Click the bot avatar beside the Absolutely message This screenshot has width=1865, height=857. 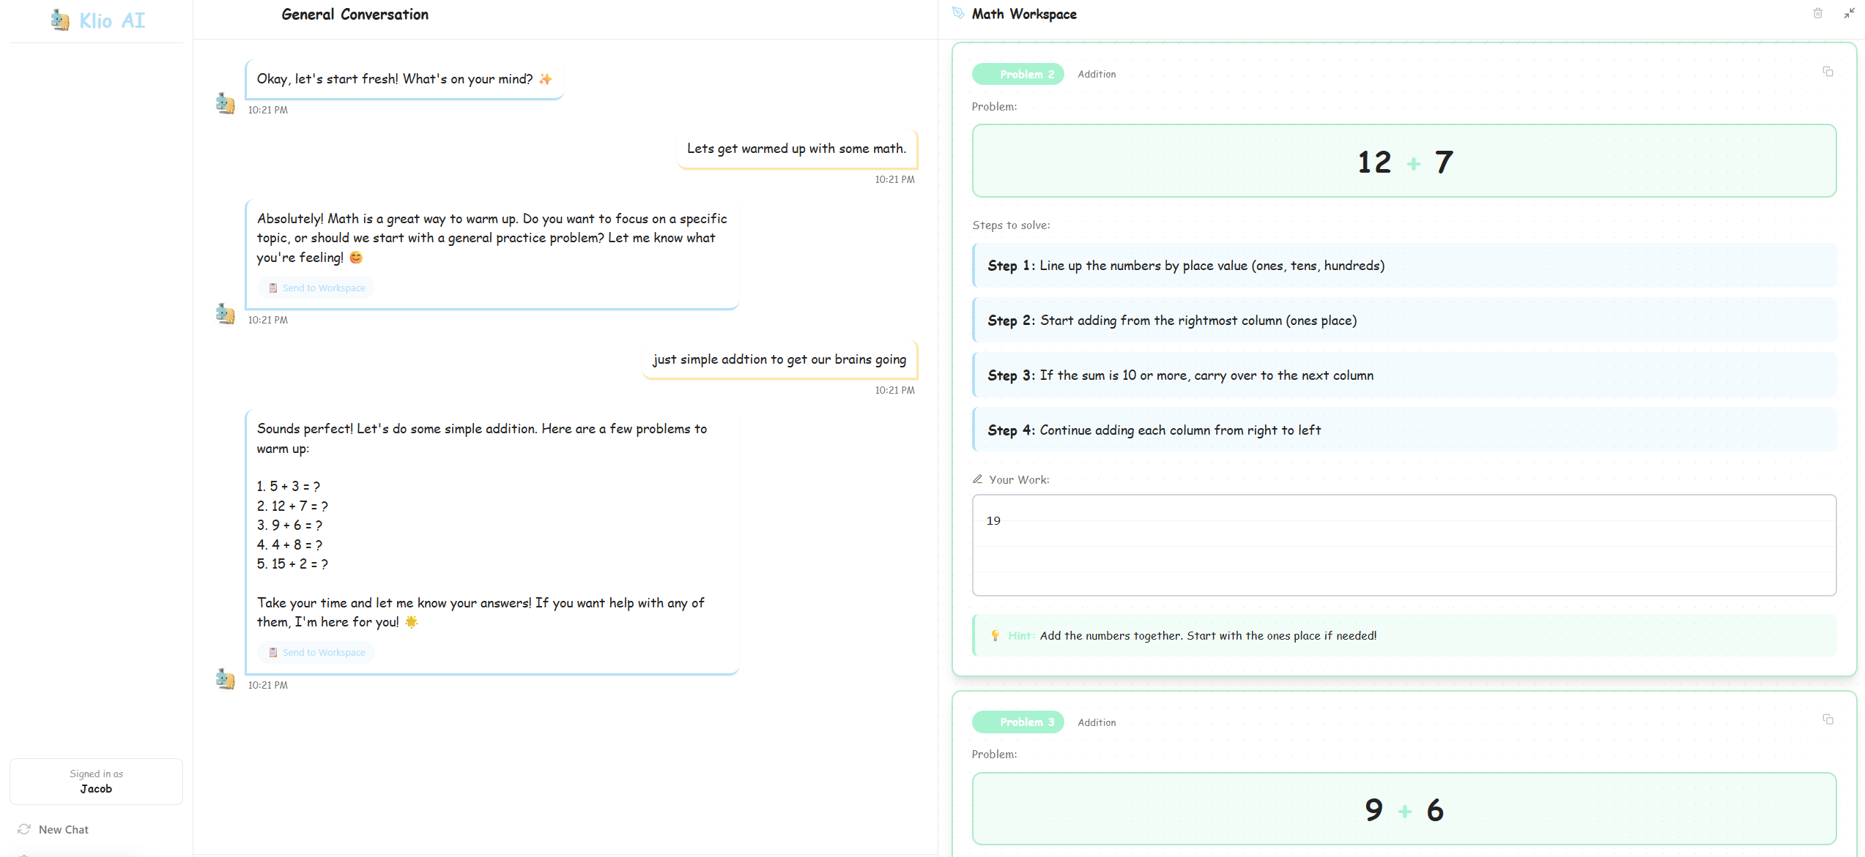point(225,314)
